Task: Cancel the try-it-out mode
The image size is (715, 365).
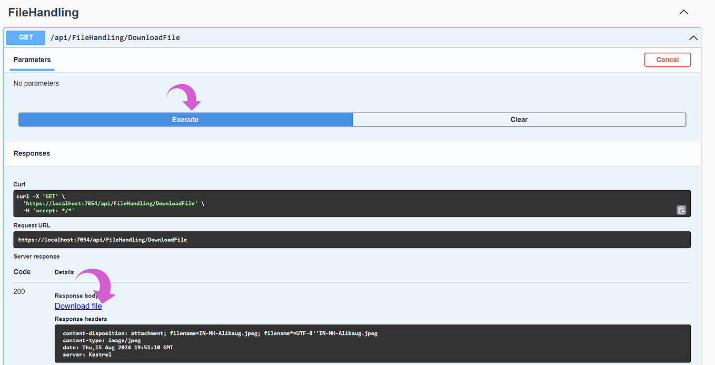Action: 667,60
